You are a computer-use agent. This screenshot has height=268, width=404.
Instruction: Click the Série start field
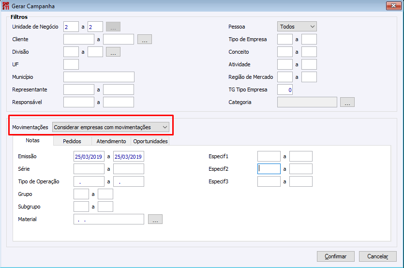(x=89, y=169)
